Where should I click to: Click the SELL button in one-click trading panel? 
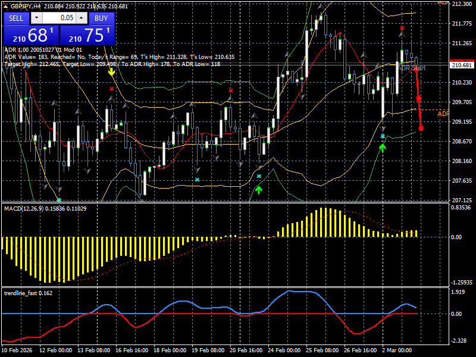click(x=16, y=18)
